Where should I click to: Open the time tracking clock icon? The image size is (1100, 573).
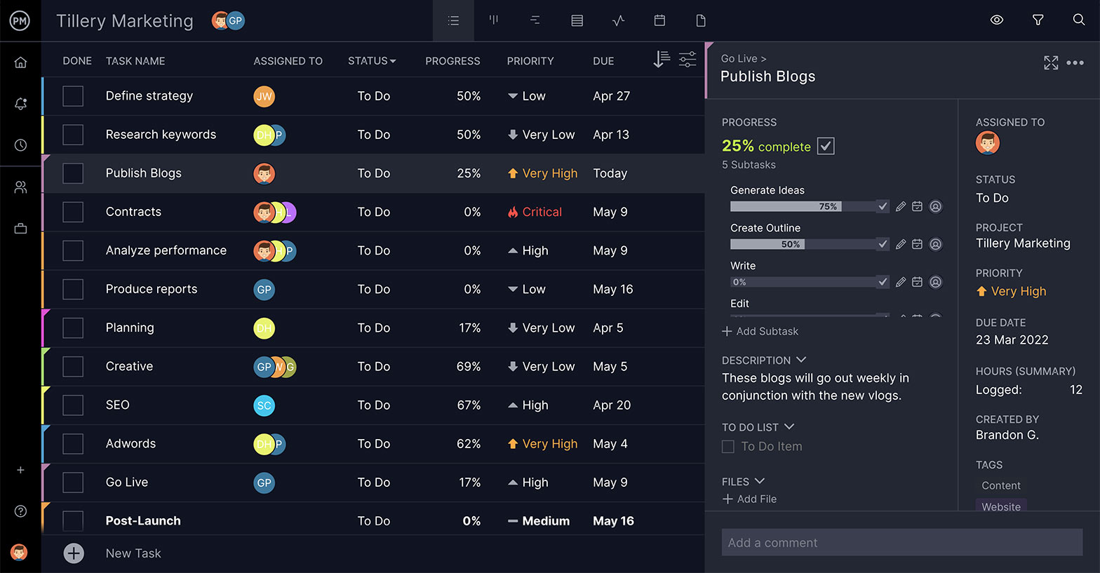(x=20, y=145)
